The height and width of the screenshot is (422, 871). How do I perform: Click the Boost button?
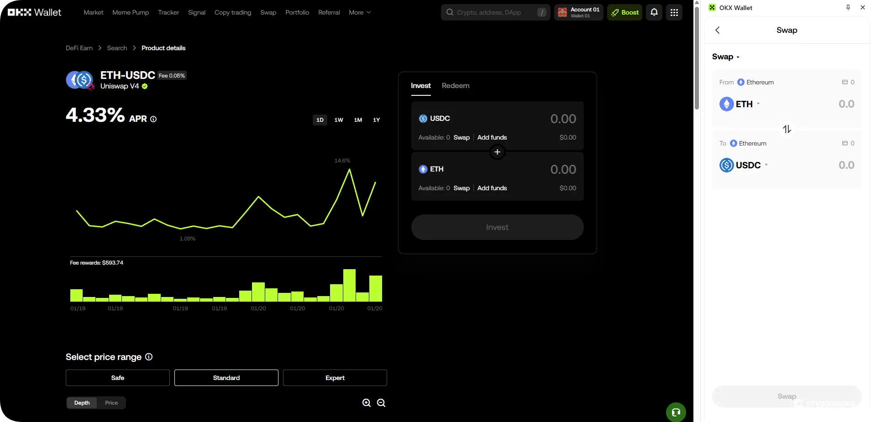624,12
